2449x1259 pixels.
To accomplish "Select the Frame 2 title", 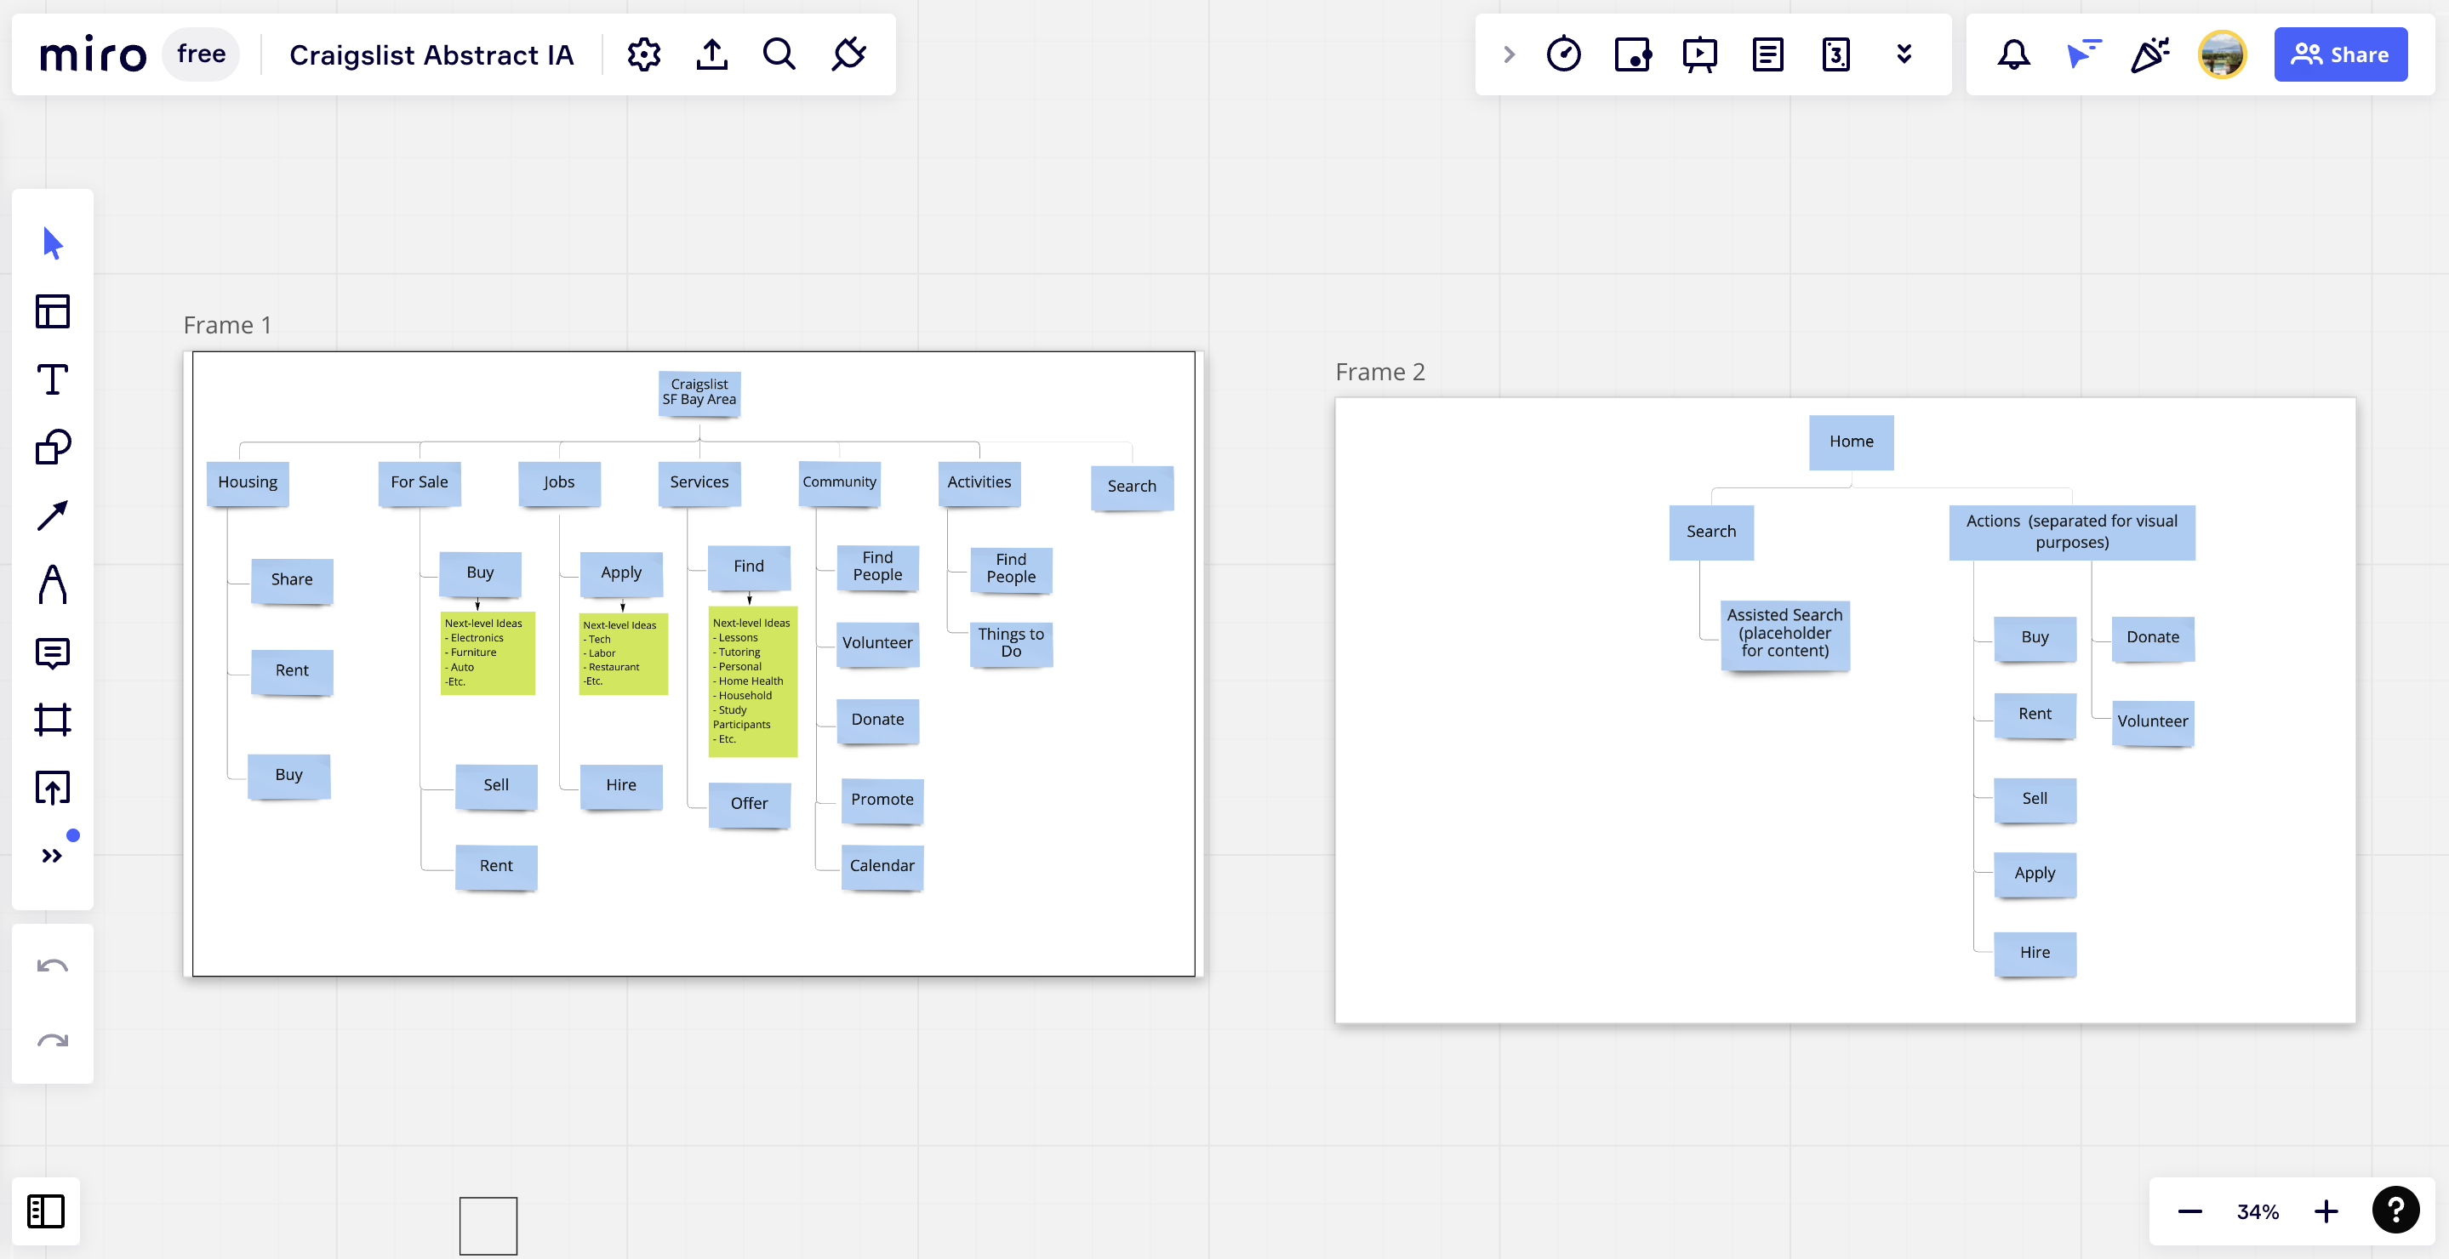I will coord(1380,372).
